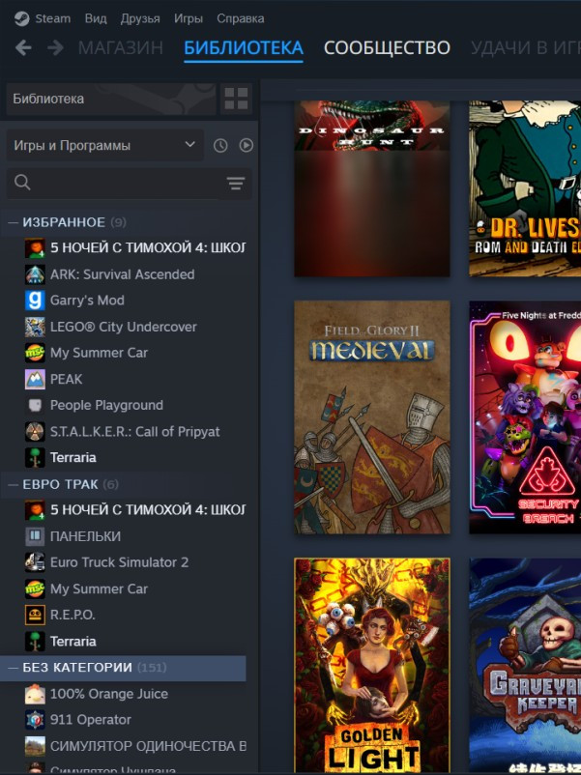581x775 pixels.
Task: Click the library search input field
Action: coord(129,184)
